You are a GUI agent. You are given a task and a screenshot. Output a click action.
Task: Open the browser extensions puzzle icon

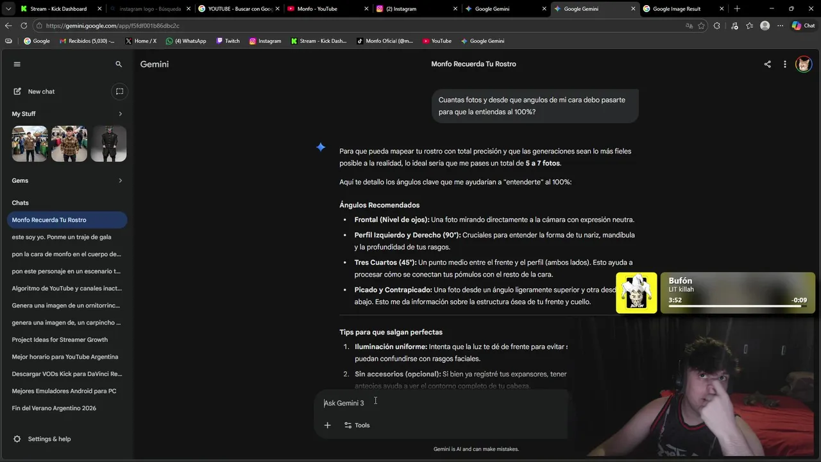(717, 26)
